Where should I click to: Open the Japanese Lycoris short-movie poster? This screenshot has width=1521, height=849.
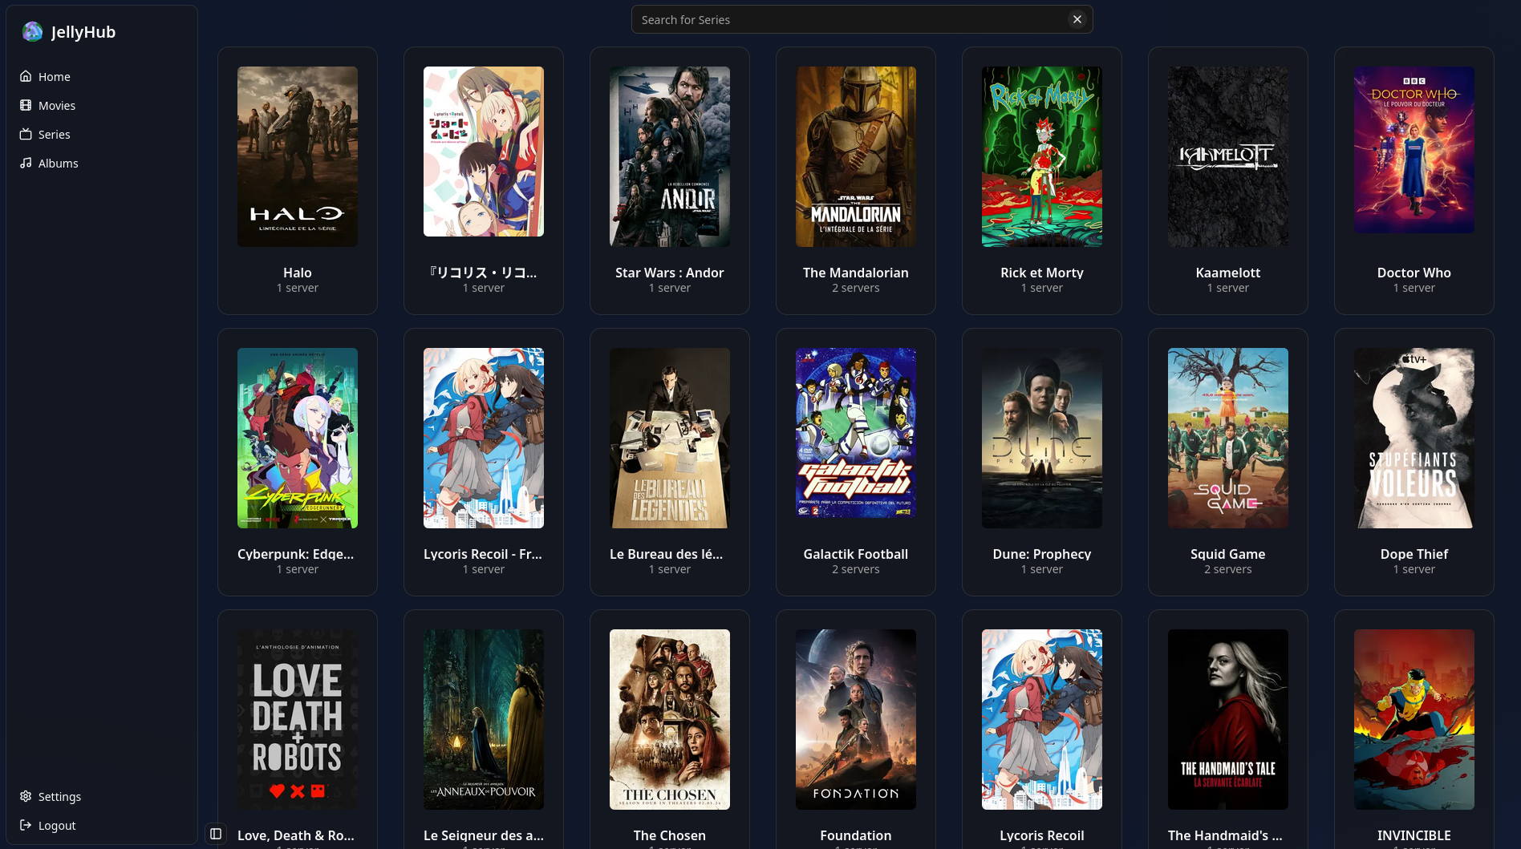[484, 152]
